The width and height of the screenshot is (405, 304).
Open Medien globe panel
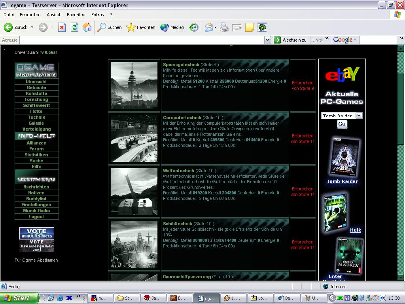[172, 27]
